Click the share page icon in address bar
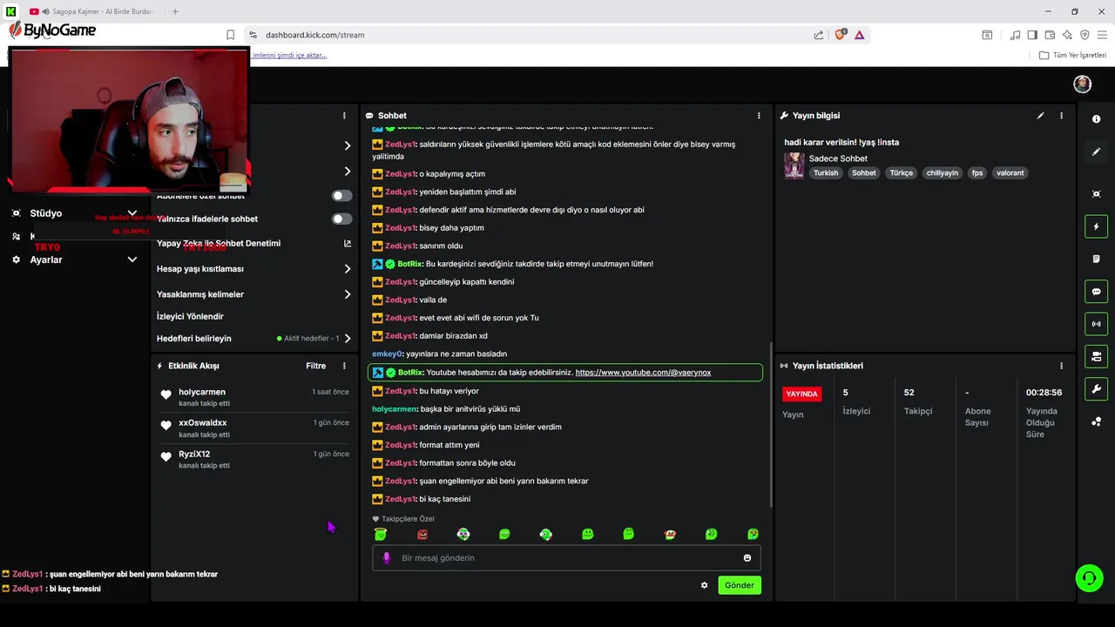 (x=819, y=35)
